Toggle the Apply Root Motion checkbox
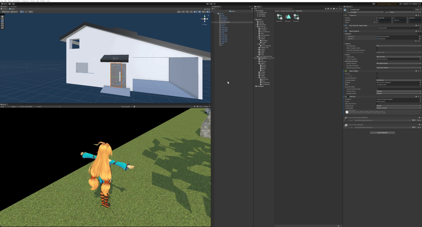The width and height of the screenshot is (422, 227). click(377, 104)
